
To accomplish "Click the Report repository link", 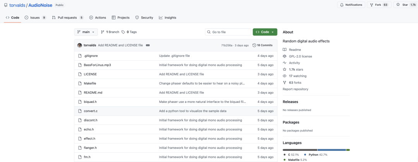I will pyautogui.click(x=295, y=89).
